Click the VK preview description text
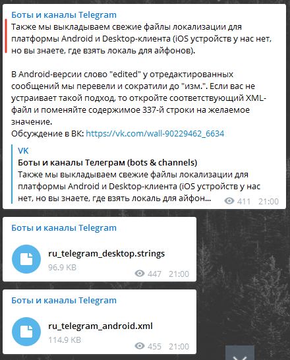 [x=139, y=187]
